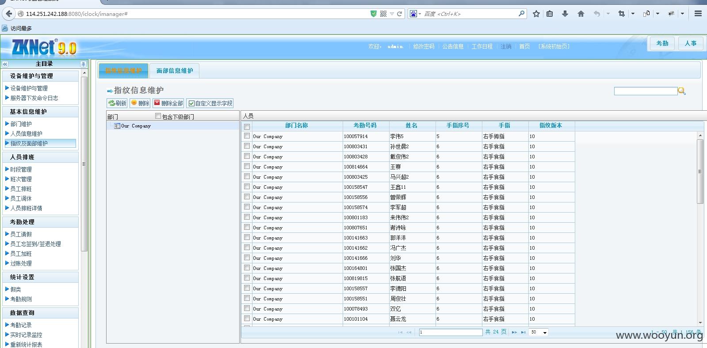Collapse the sidebar with the double-arrow icon

(x=5, y=64)
